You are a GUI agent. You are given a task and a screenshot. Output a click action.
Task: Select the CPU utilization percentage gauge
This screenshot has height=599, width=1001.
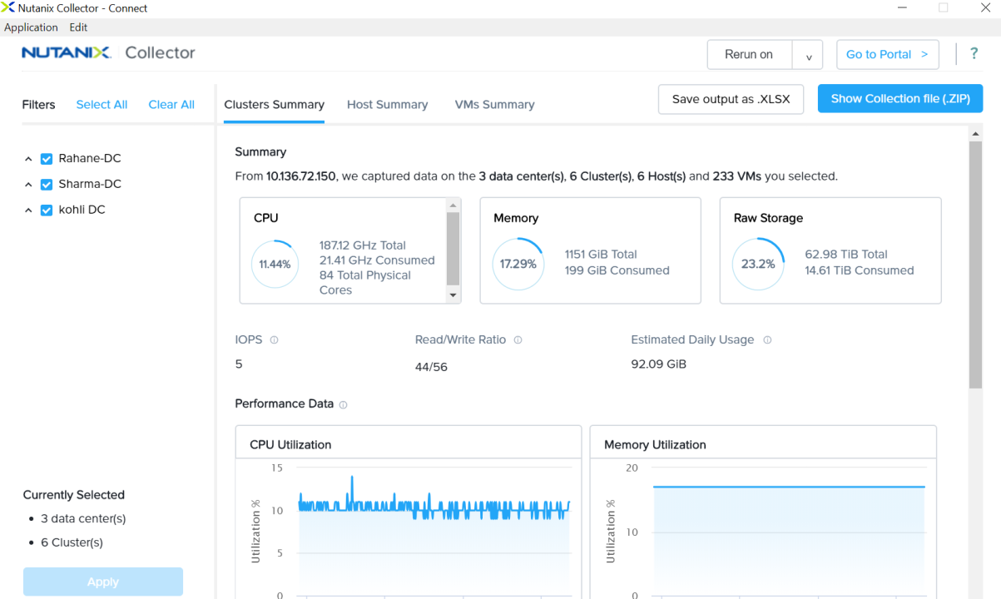click(275, 264)
